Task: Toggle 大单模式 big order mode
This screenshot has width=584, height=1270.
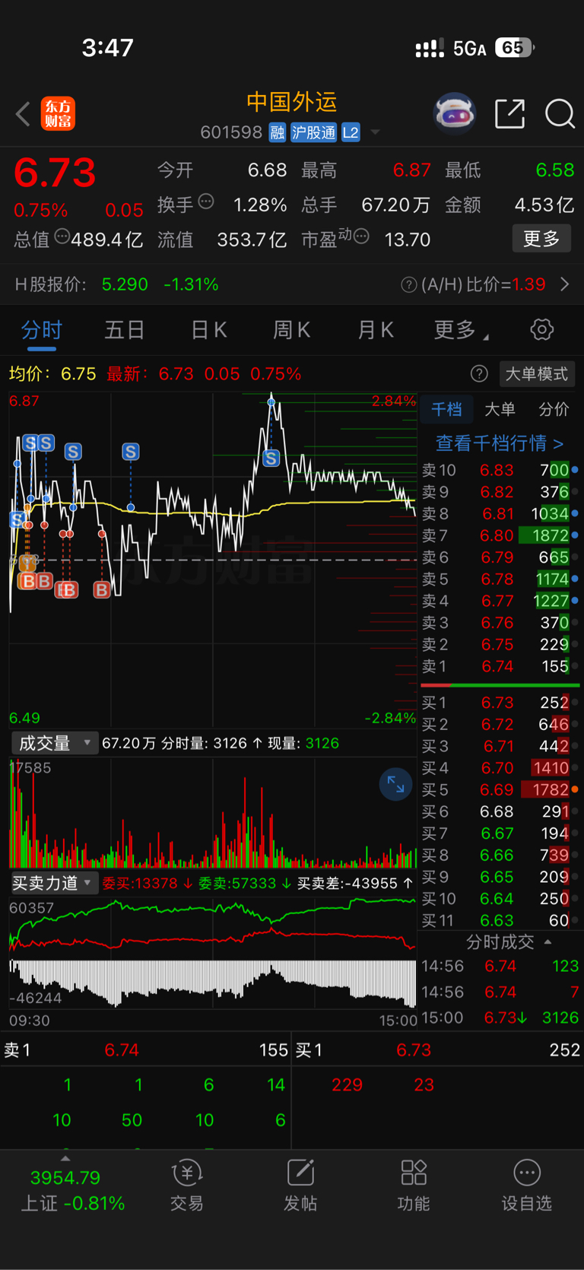Action: pyautogui.click(x=537, y=373)
